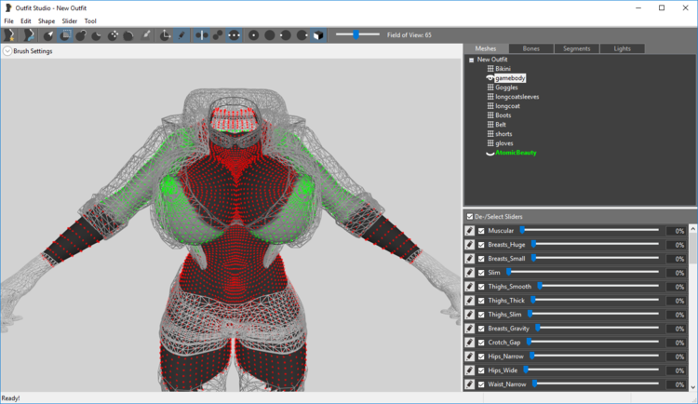Click the edit pencil beside Waist_Narrow slider
This screenshot has height=404, width=698.
point(470,384)
